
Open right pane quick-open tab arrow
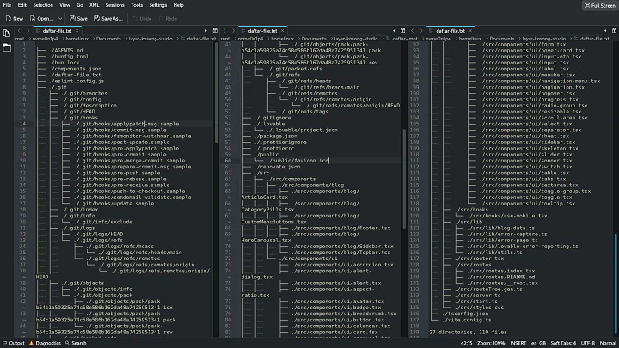tap(605, 31)
